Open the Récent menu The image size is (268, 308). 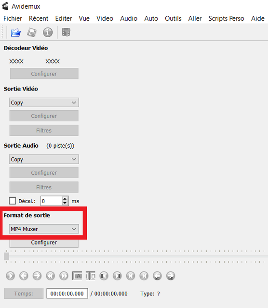pos(39,18)
